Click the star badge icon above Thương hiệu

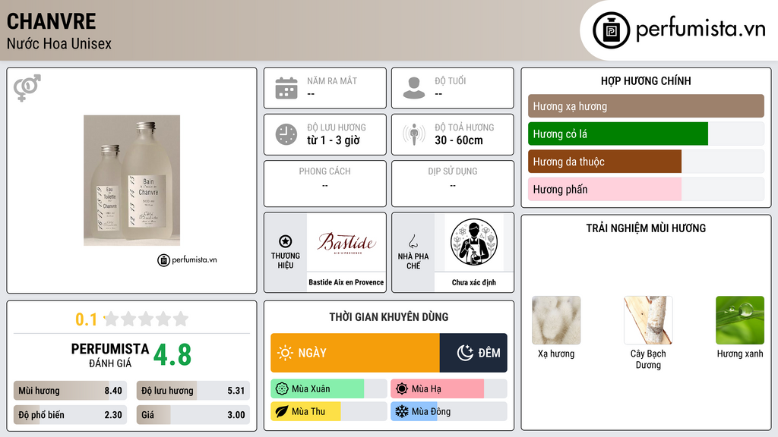point(286,241)
